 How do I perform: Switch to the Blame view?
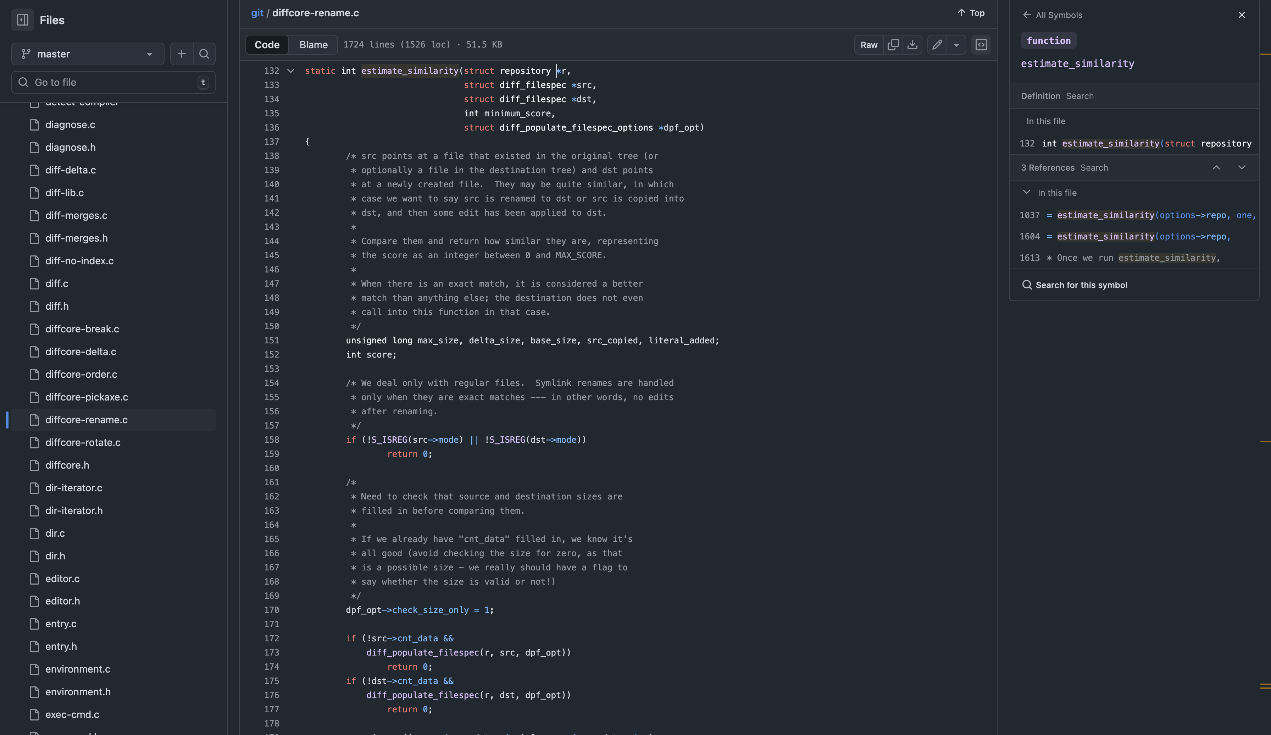pyautogui.click(x=313, y=44)
